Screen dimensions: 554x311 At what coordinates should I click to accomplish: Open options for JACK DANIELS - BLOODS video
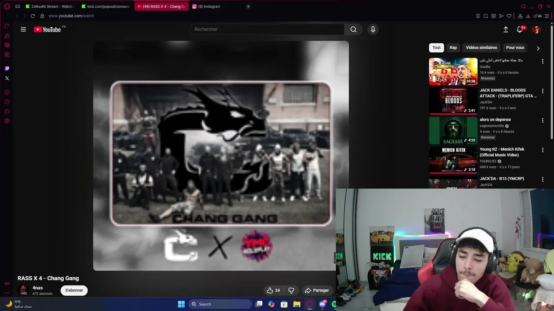point(542,91)
